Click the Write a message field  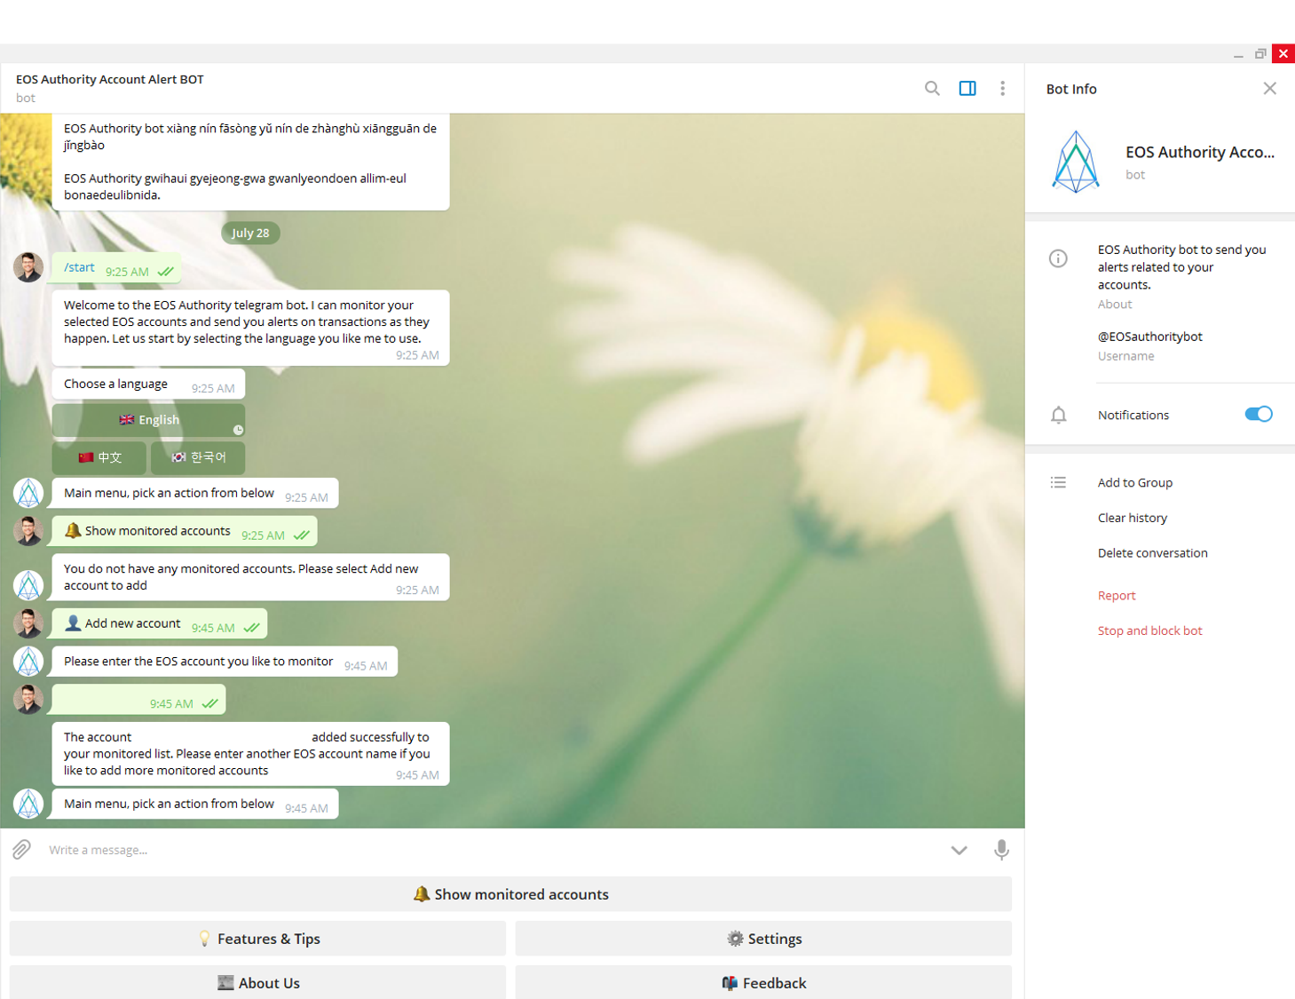[x=493, y=850]
